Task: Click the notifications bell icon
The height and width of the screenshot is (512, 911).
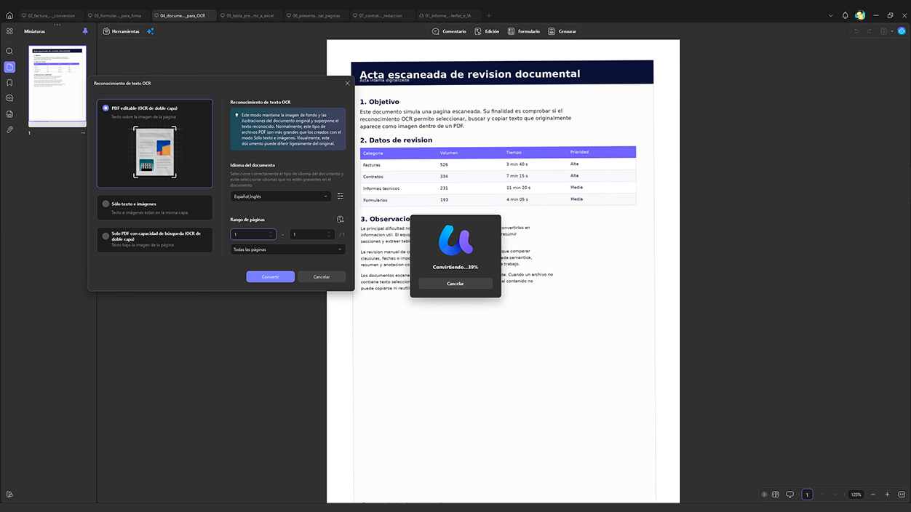Action: [846, 15]
